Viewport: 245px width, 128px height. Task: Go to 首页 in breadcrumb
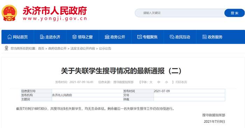(x=41, y=48)
